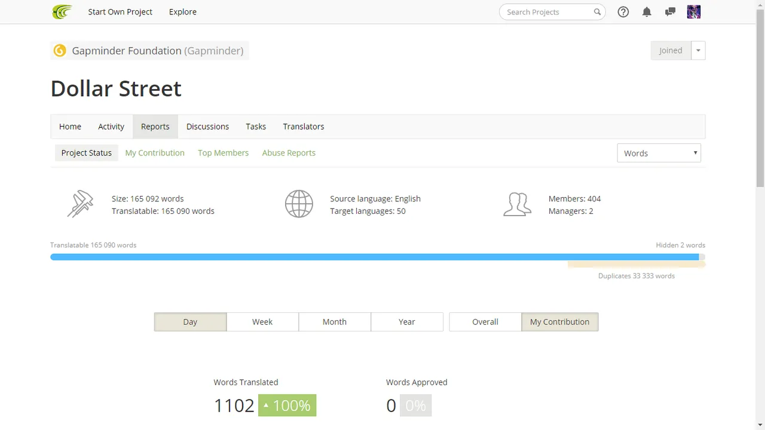Select the Year period toggle
This screenshot has height=430, width=765.
coord(407,322)
